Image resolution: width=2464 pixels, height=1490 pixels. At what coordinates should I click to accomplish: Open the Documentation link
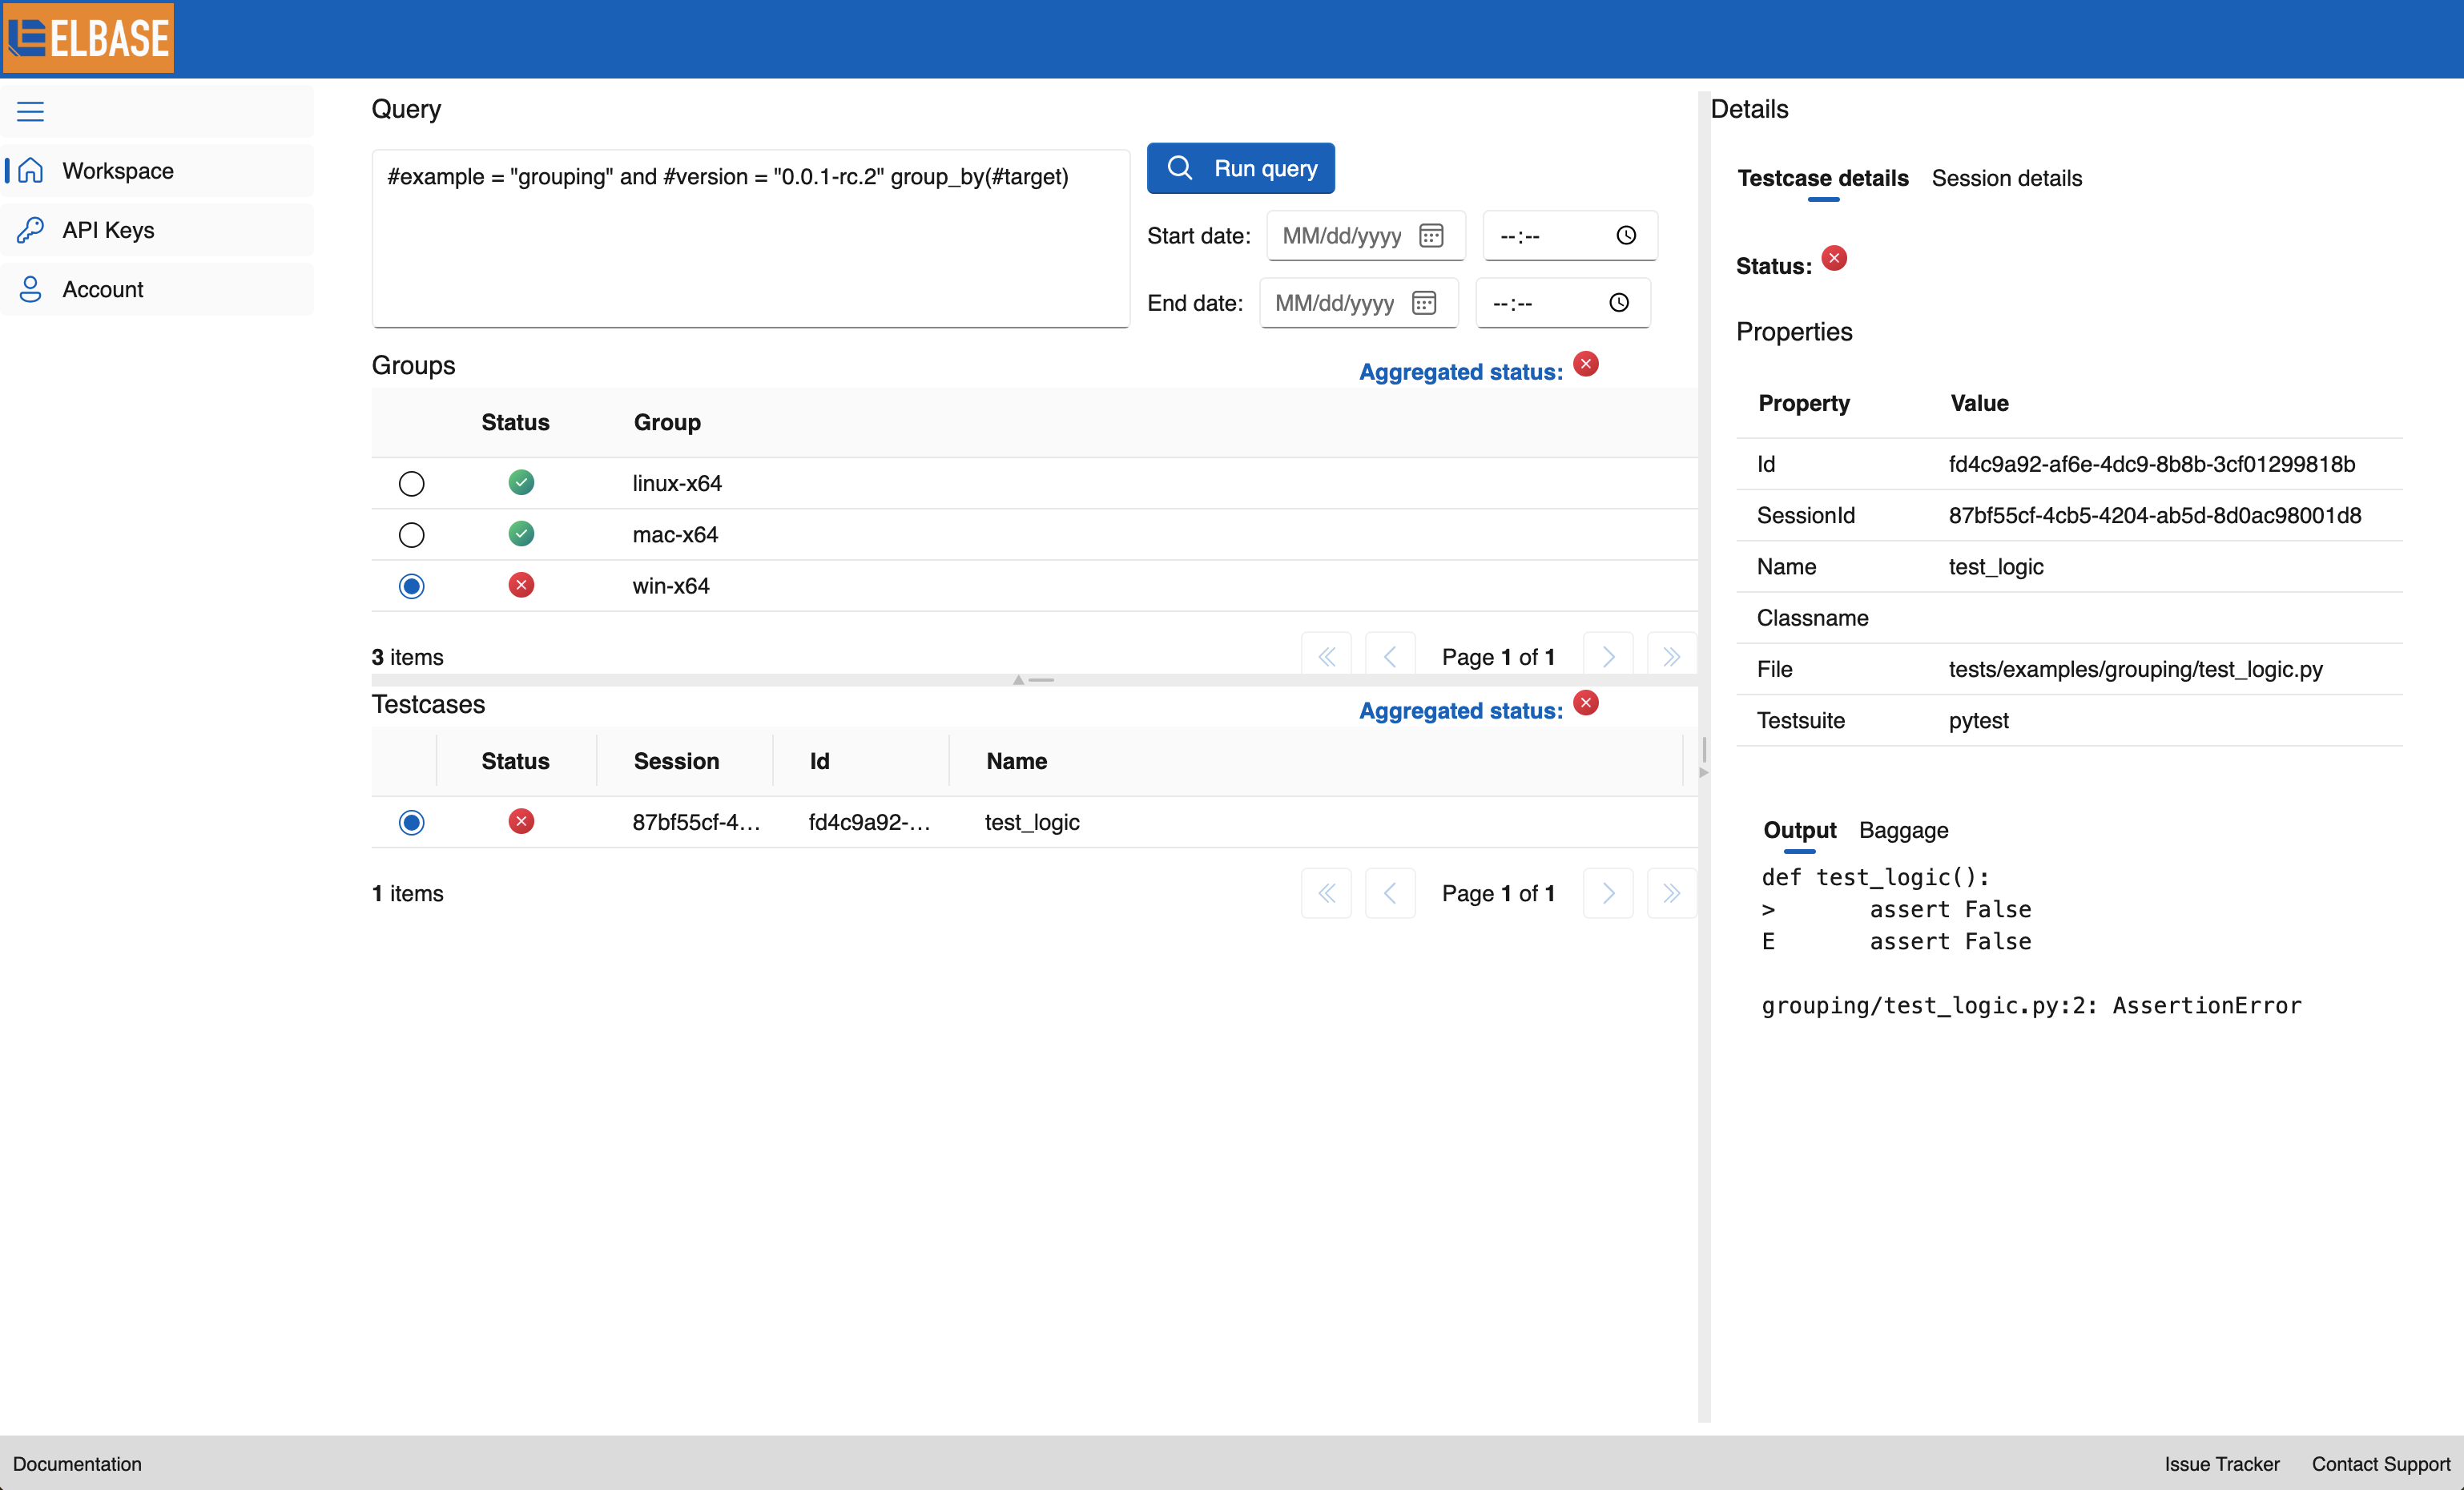(x=77, y=1464)
